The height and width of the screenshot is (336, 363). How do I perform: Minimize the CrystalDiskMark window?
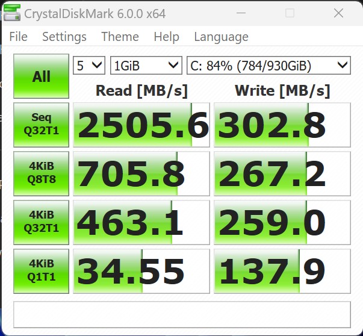point(241,13)
